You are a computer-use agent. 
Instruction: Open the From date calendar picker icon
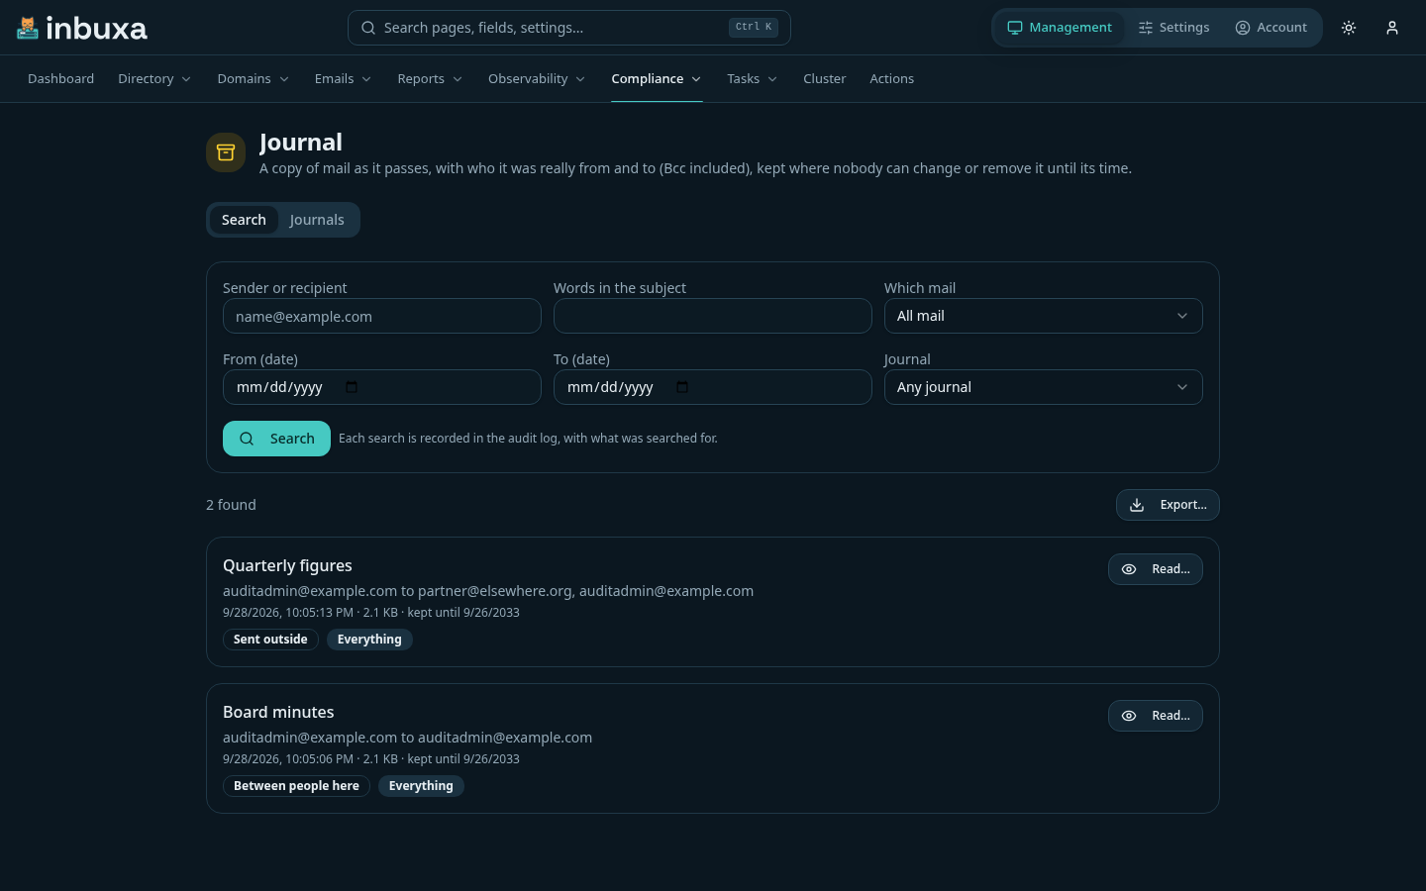[352, 387]
